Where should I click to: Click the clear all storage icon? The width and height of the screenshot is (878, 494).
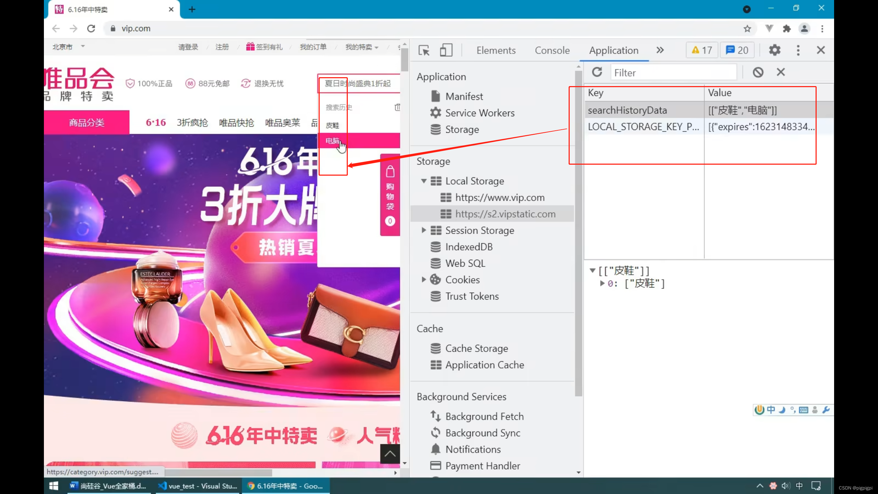(758, 72)
